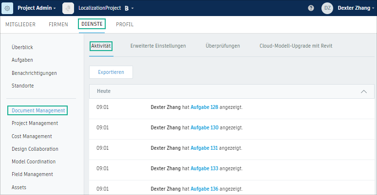Click the LocalizationProject project thumbnail icon
The height and width of the screenshot is (195, 377).
pyautogui.click(x=68, y=8)
